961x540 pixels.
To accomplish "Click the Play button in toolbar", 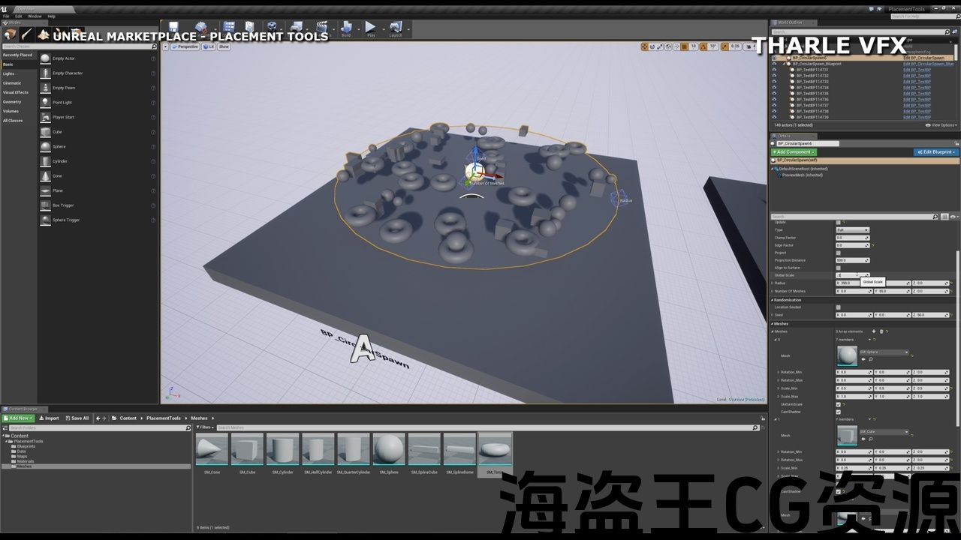I will pos(370,28).
